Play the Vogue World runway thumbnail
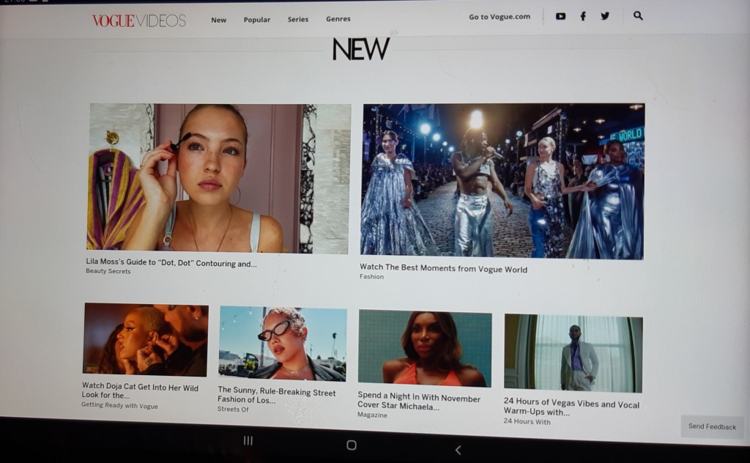750x463 pixels. tap(502, 181)
